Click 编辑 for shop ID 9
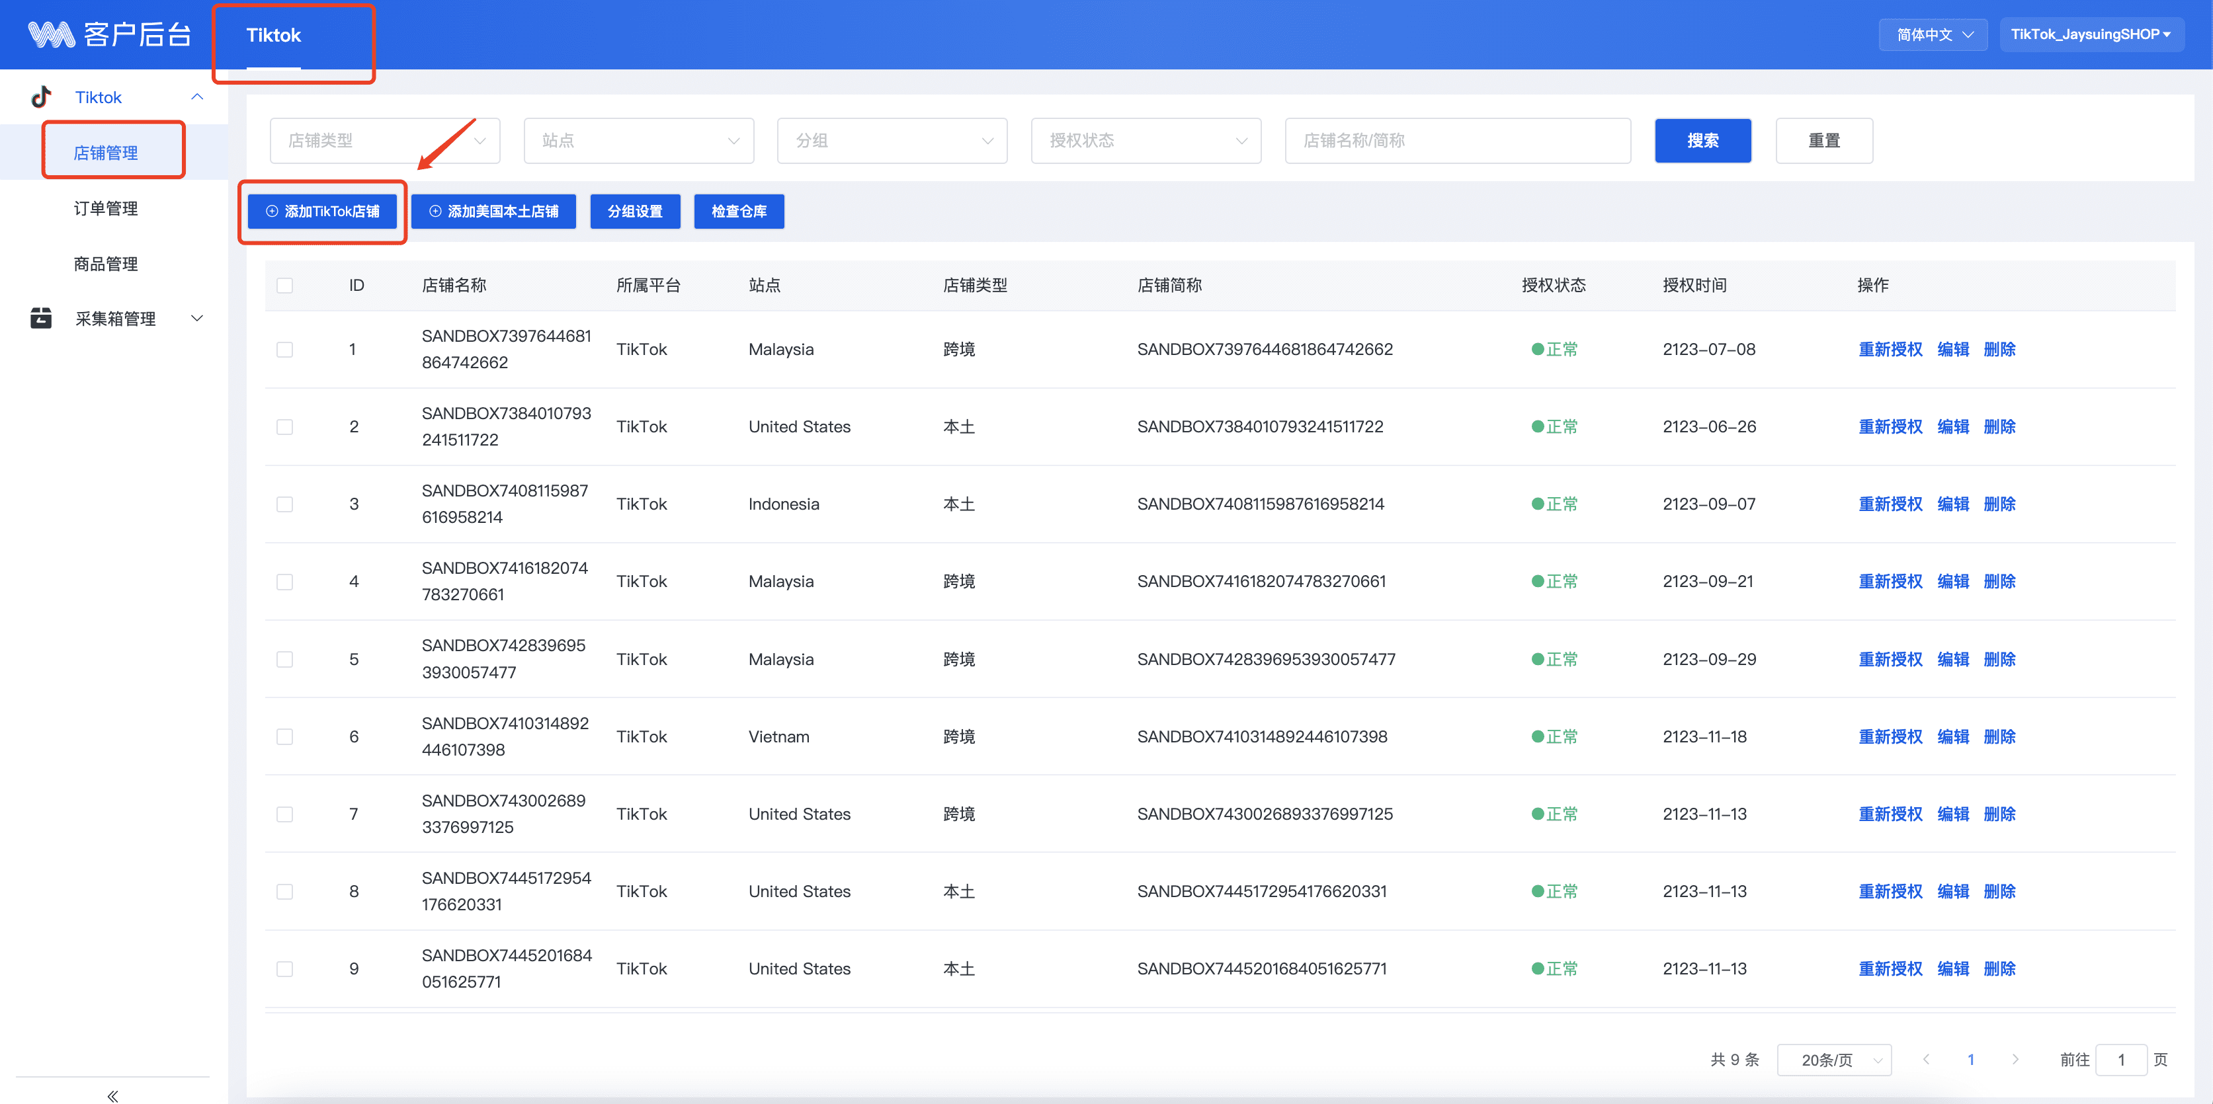The width and height of the screenshot is (2213, 1104). [1952, 968]
